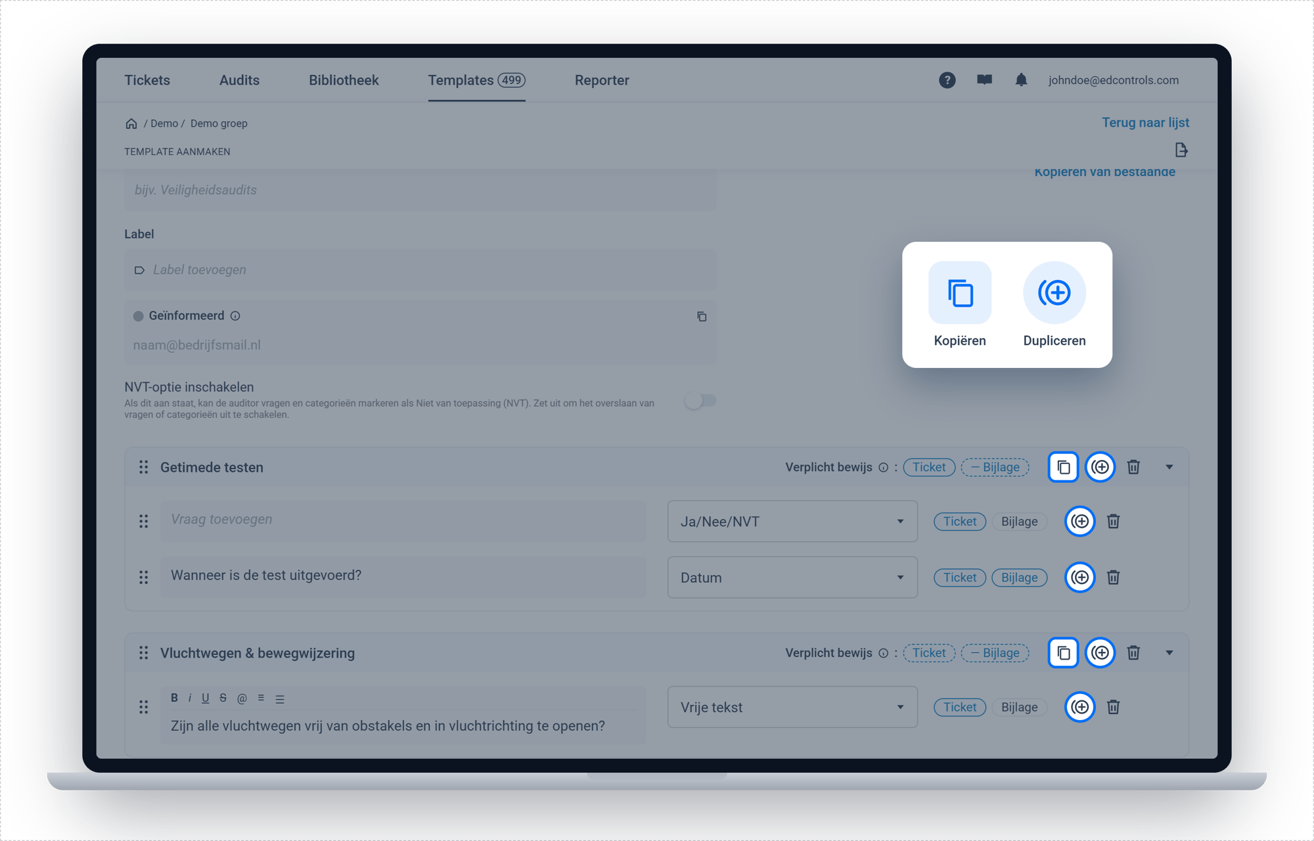1314x841 pixels.
Task: Go to home via breadcrumb house icon
Action: click(x=131, y=124)
